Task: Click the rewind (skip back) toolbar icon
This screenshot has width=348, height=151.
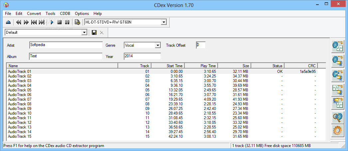Action: pos(19,22)
